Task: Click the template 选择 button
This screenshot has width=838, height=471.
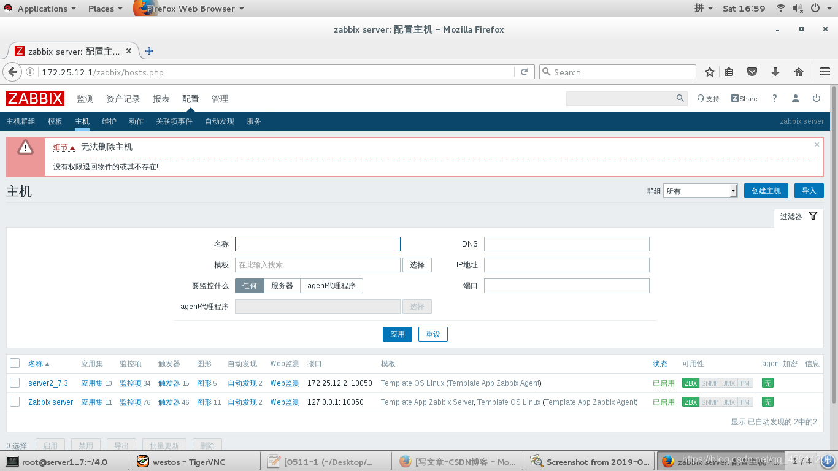Action: 417,265
